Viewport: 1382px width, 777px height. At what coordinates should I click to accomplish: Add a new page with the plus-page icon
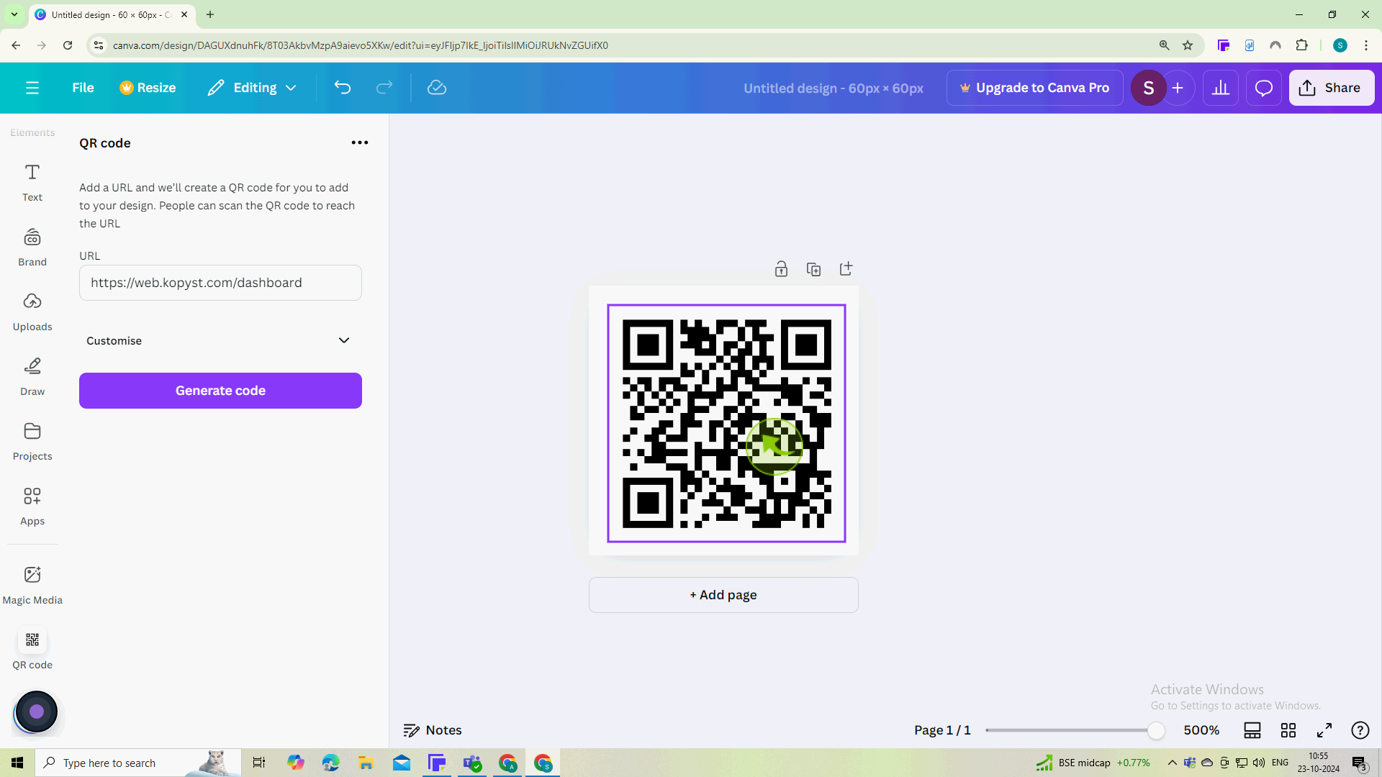click(846, 269)
